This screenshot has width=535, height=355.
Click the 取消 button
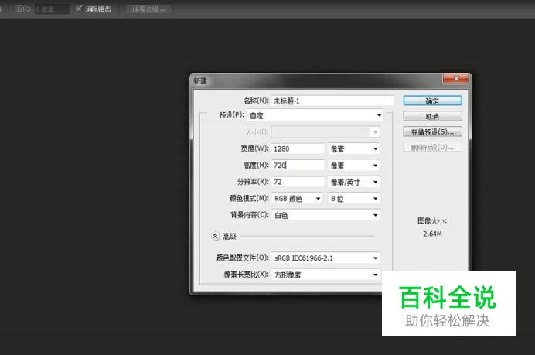(432, 116)
